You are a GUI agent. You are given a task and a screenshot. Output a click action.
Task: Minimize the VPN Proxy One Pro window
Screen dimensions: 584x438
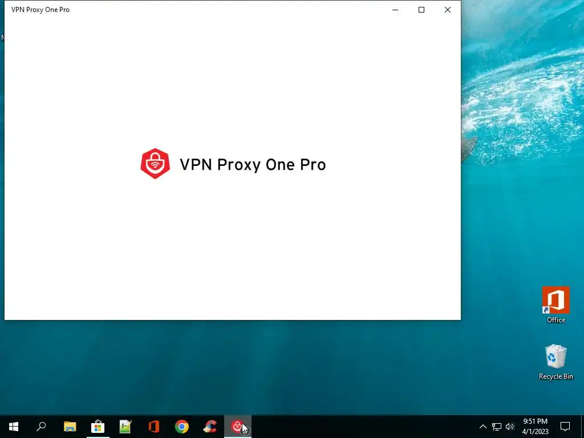[395, 10]
